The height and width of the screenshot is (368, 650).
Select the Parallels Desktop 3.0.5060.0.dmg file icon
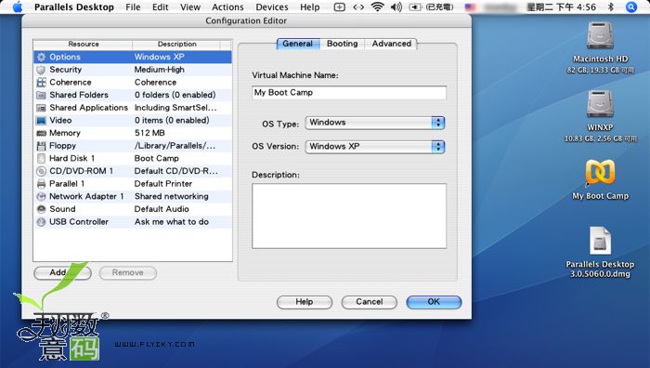tap(600, 241)
